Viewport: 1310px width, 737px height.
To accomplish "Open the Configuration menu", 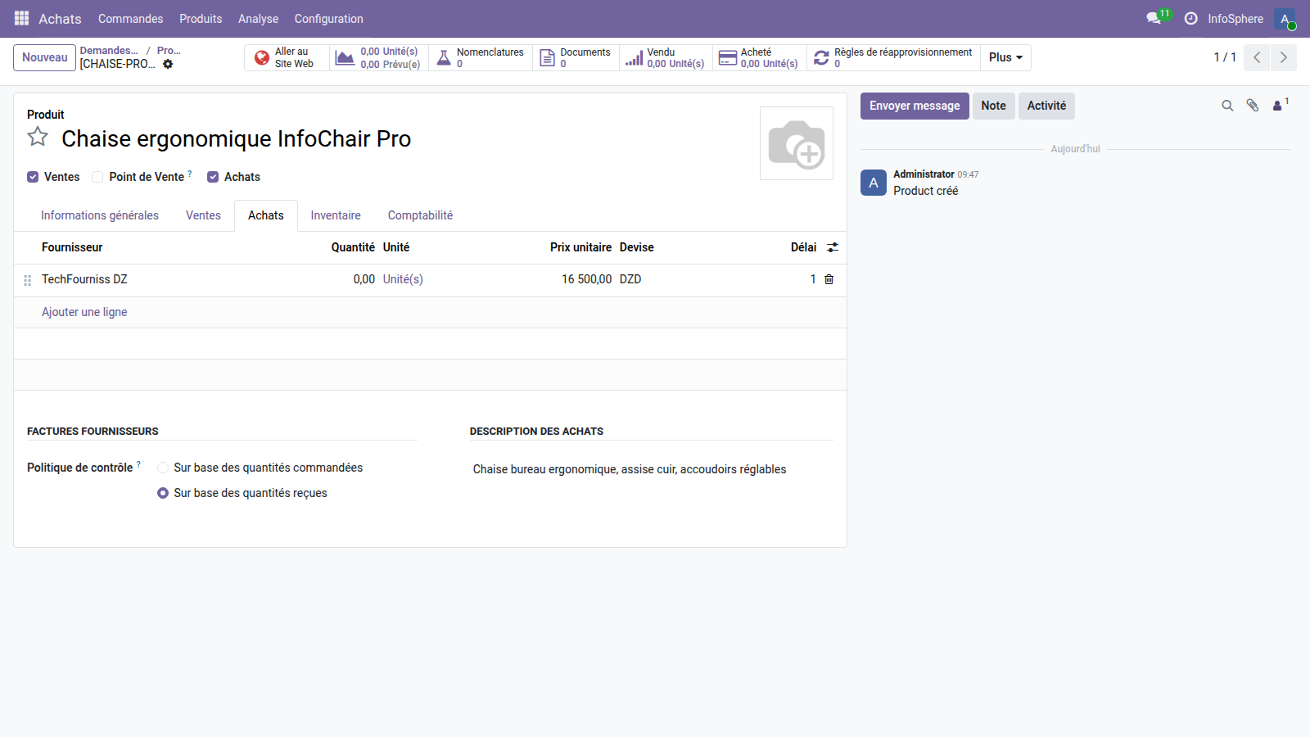I will (x=328, y=18).
